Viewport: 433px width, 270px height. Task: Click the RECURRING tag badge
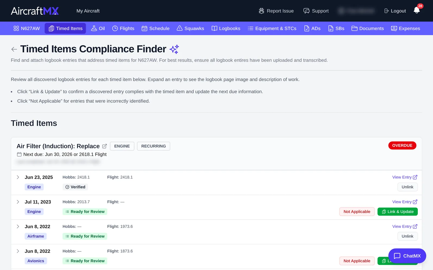coord(153,146)
